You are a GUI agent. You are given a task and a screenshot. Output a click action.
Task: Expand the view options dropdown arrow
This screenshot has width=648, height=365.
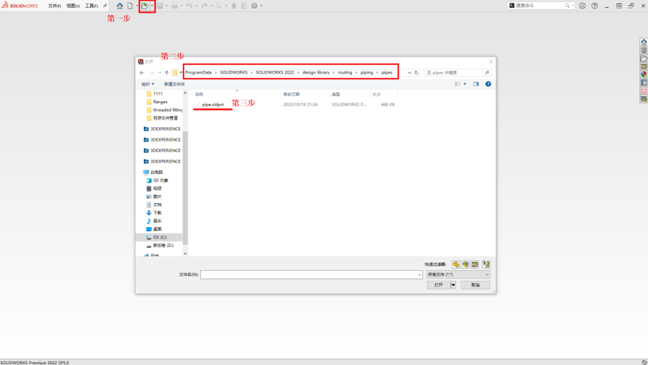click(x=465, y=84)
